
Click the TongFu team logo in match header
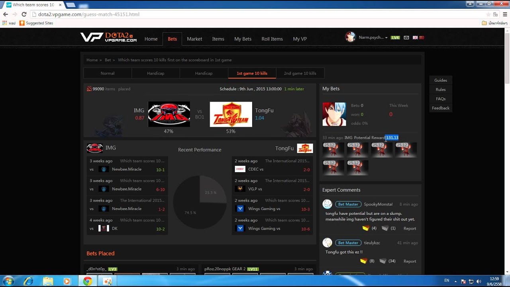[x=231, y=114]
